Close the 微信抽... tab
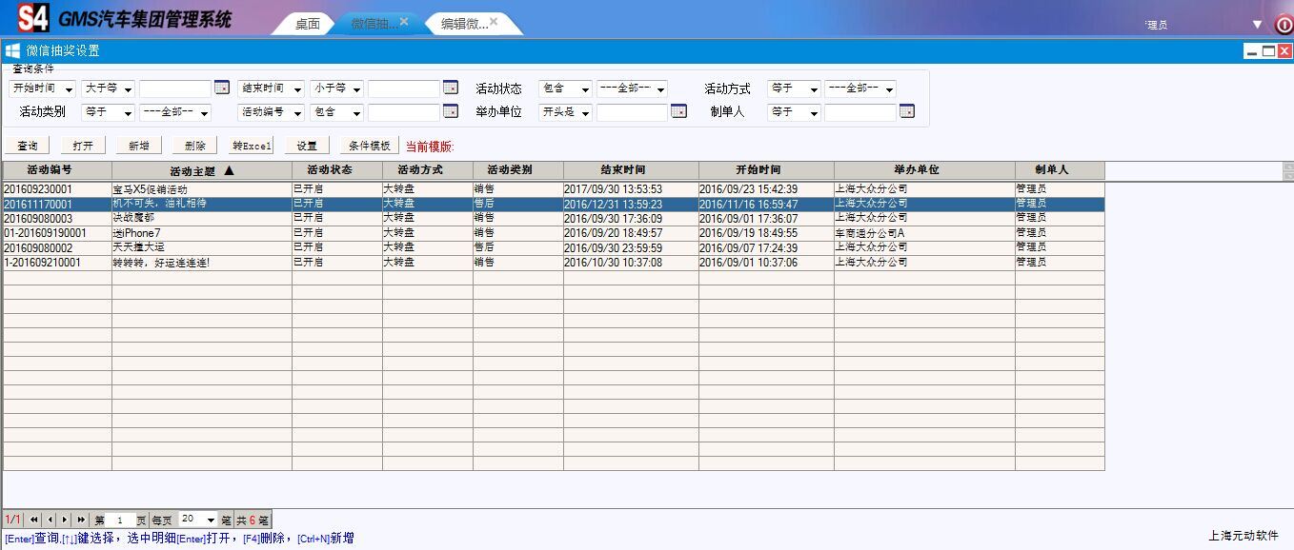1294x550 pixels. 404,22
